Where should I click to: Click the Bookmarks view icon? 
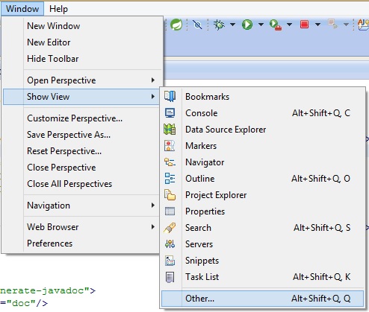pos(170,96)
